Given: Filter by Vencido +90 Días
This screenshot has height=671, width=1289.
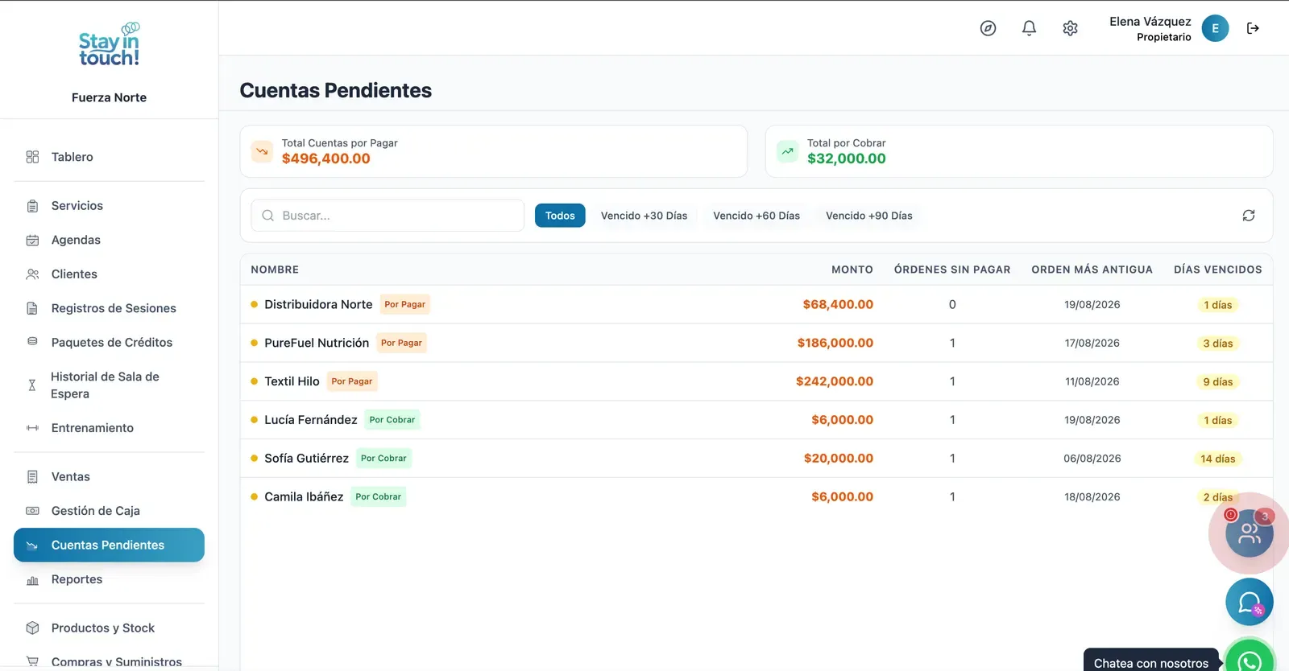Looking at the screenshot, I should 868,216.
